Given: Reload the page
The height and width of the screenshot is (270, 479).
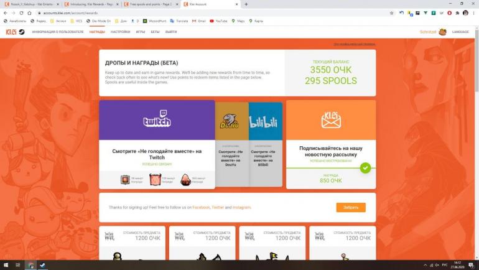Looking at the screenshot, I should pyautogui.click(x=21, y=13).
